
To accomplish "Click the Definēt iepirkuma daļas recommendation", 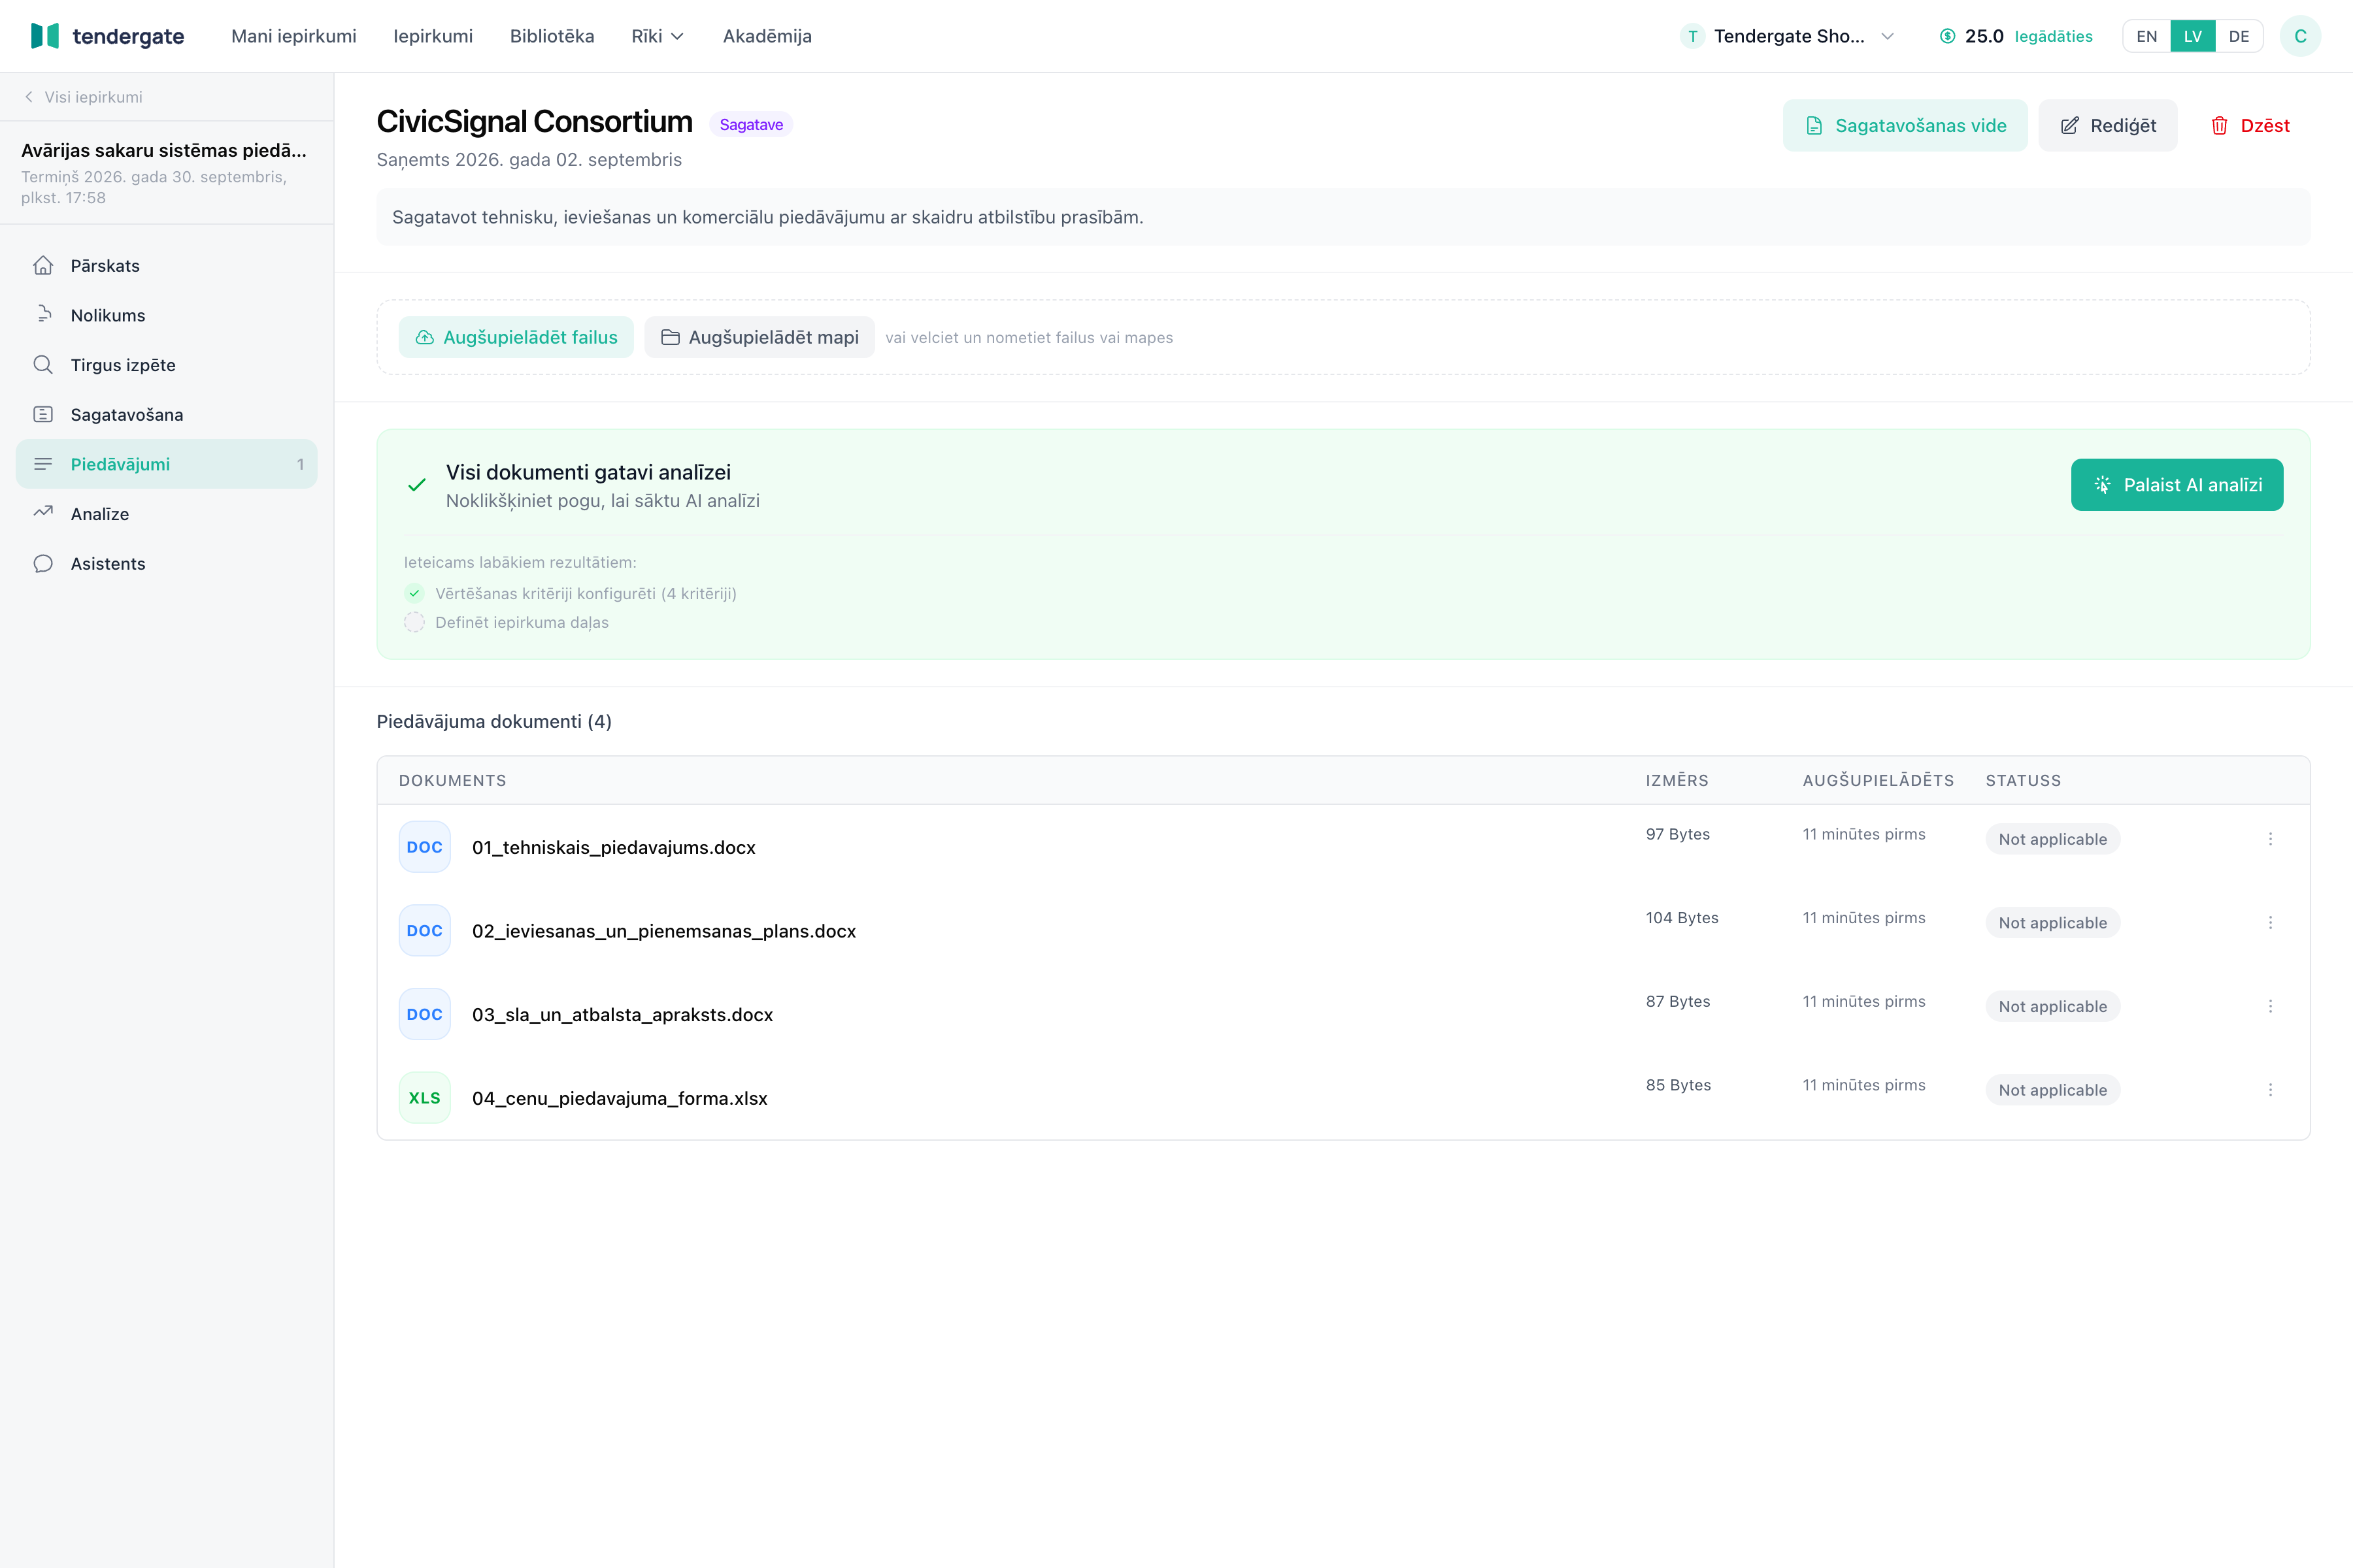I will (521, 622).
